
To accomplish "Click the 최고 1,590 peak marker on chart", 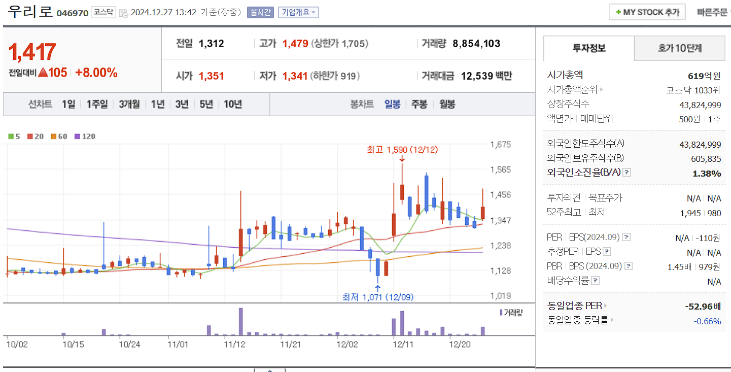I will [402, 150].
